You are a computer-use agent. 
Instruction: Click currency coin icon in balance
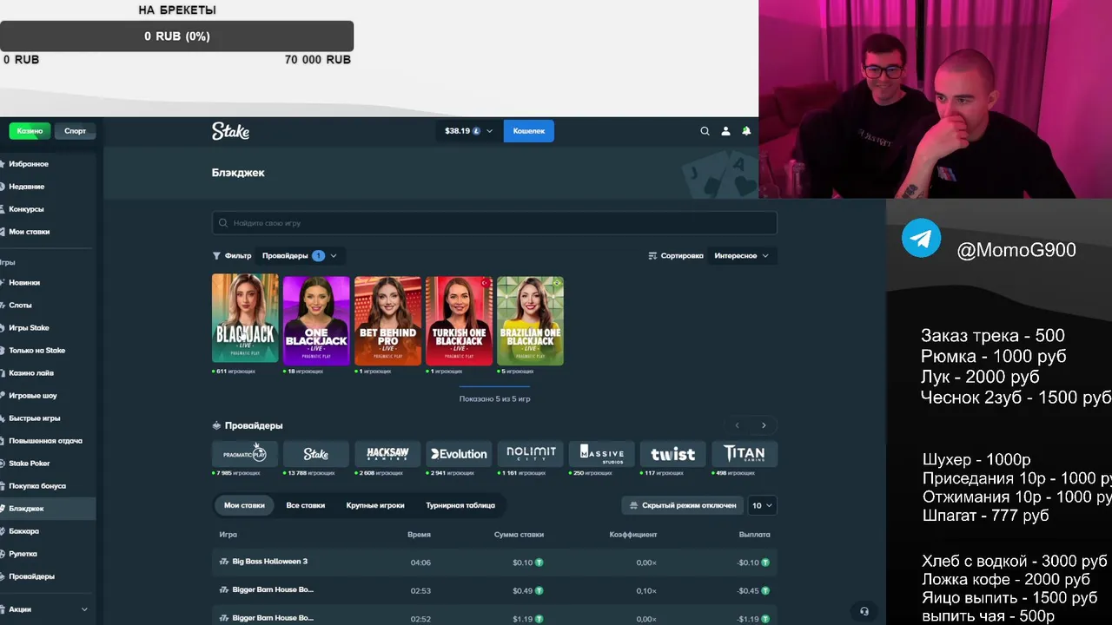(476, 131)
